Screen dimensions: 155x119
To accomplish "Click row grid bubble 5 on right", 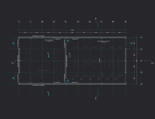I will coord(141,84).
